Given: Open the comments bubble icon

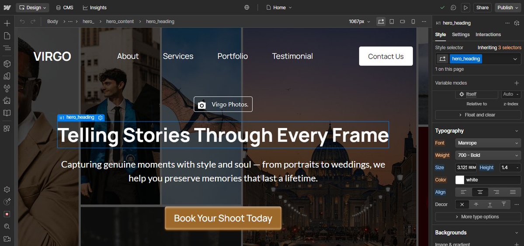Looking at the screenshot, I should (x=454, y=7).
